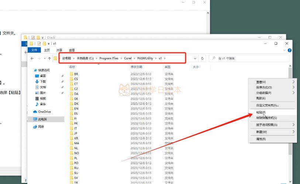Click the blue Help question mark icon
The height and width of the screenshot is (184, 300).
[x=290, y=50]
